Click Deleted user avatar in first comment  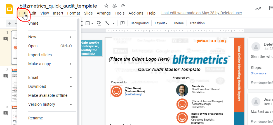pos(256,46)
